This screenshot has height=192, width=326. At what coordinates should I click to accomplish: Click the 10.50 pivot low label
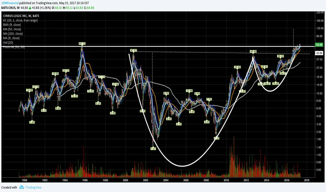(75, 96)
